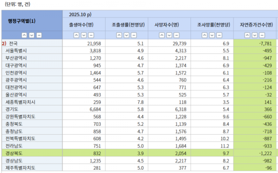Click the nationwide deaths value 29,739
The width and height of the screenshot is (278, 173).
click(x=180, y=43)
